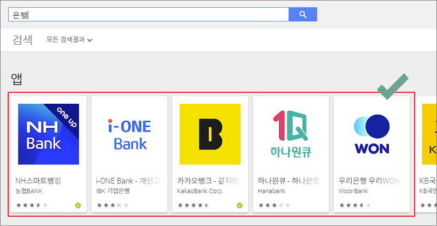Screen dimensions: 437x226
Task: Click the star rating on 하나원큐 card
Action: click(274, 205)
